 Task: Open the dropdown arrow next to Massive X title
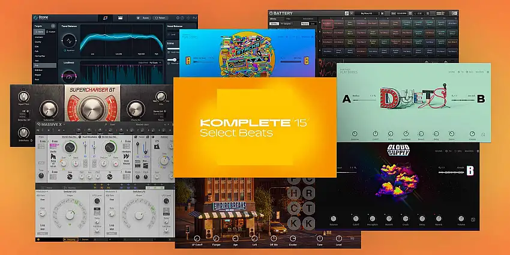[64, 124]
